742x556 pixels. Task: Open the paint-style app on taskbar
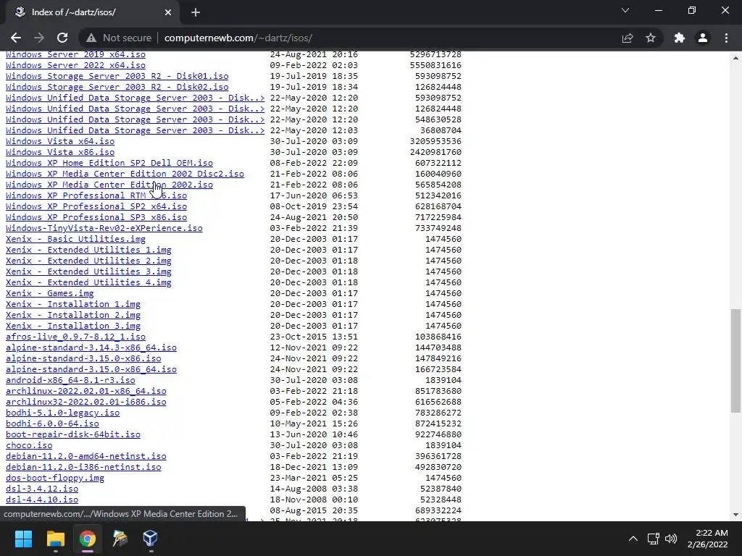(x=120, y=539)
